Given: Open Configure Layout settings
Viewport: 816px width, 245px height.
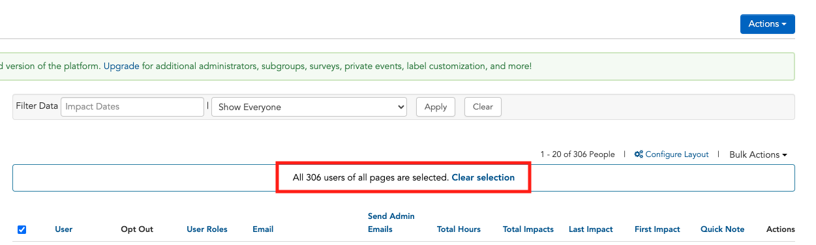Looking at the screenshot, I should tap(672, 154).
